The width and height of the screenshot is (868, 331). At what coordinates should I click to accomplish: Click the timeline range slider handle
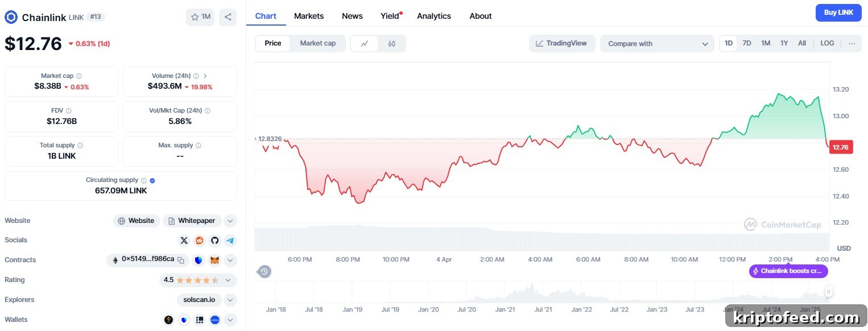(829, 292)
